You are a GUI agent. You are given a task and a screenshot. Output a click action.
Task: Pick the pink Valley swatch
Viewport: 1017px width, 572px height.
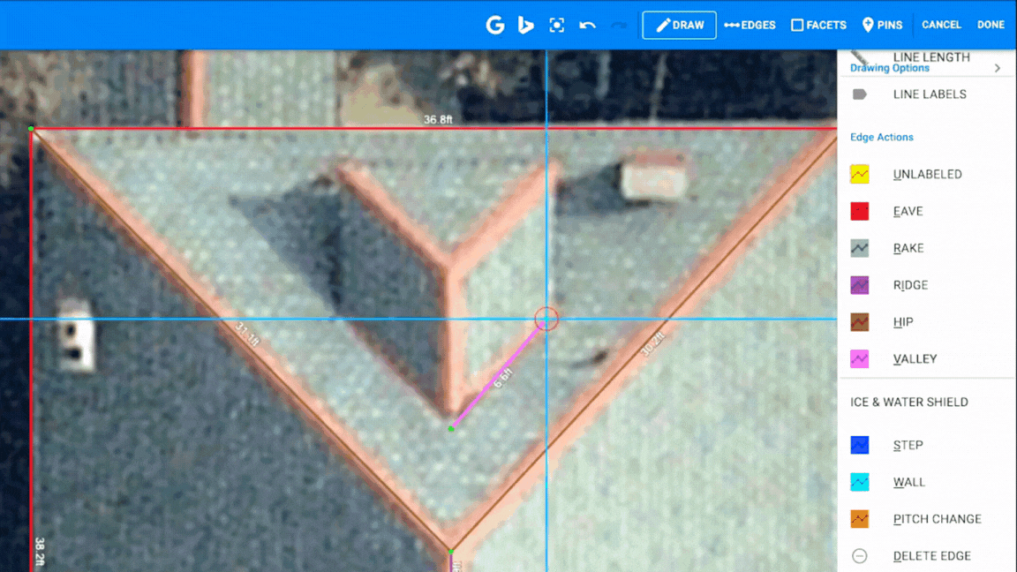(859, 359)
